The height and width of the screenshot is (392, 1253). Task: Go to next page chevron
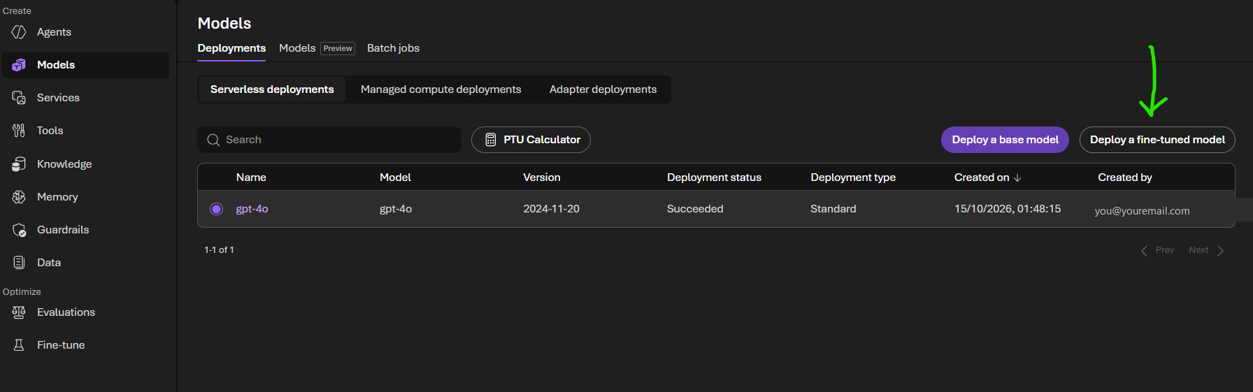pyautogui.click(x=1220, y=251)
